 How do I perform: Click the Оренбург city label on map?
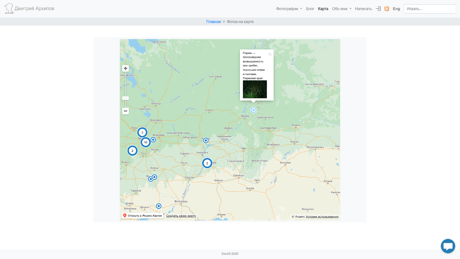[239, 176]
